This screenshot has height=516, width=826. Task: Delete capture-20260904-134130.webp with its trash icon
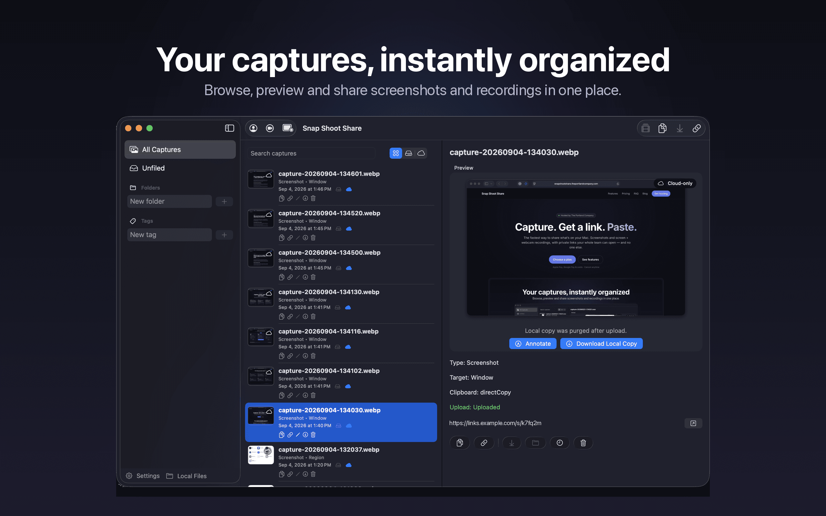click(313, 317)
